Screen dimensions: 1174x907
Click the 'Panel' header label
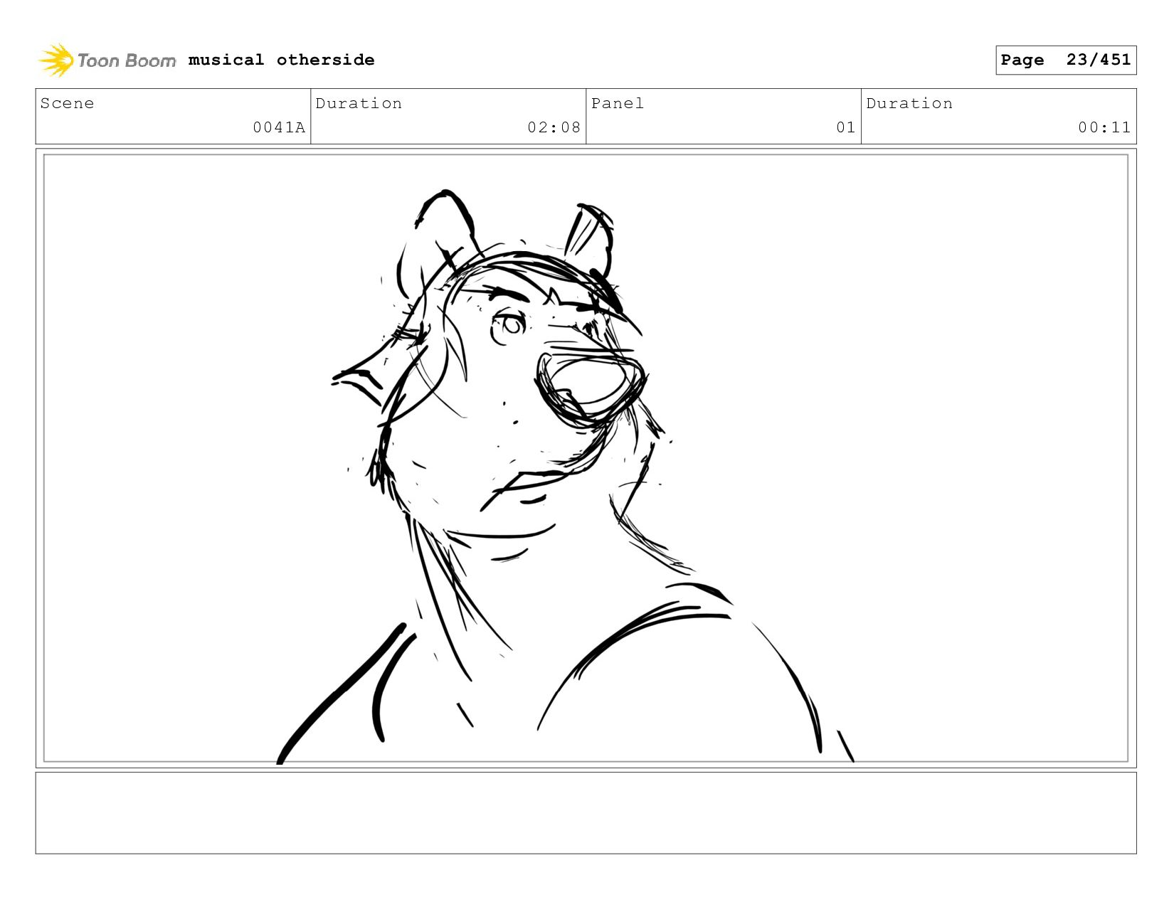tap(617, 103)
